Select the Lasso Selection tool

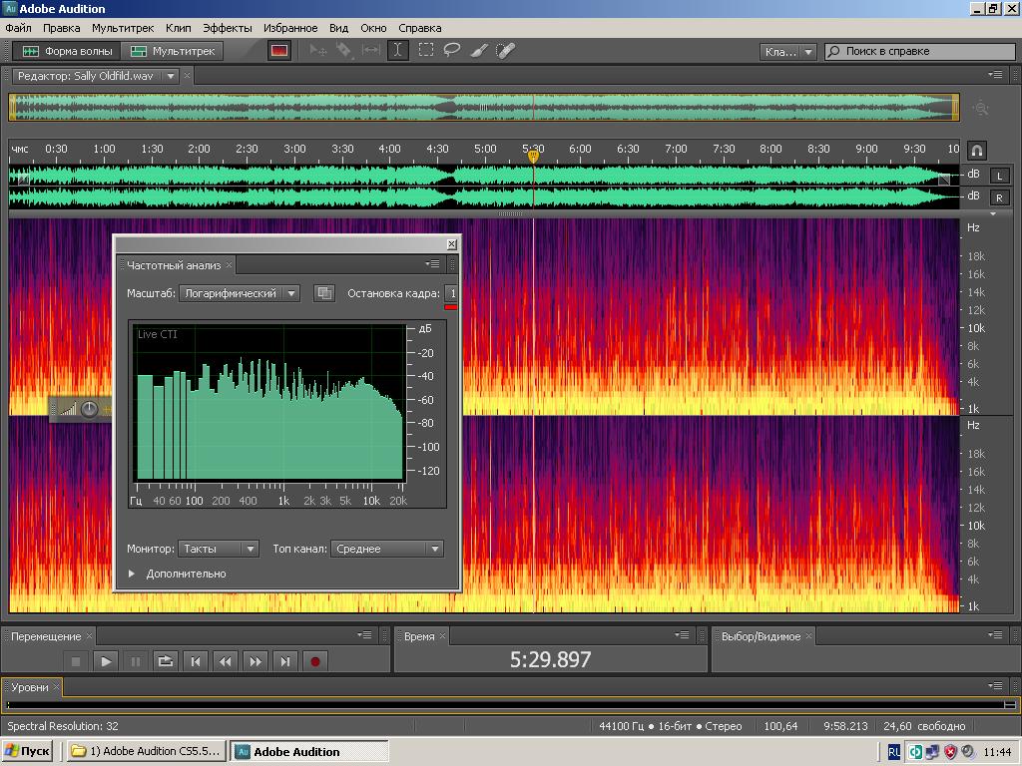[x=452, y=50]
